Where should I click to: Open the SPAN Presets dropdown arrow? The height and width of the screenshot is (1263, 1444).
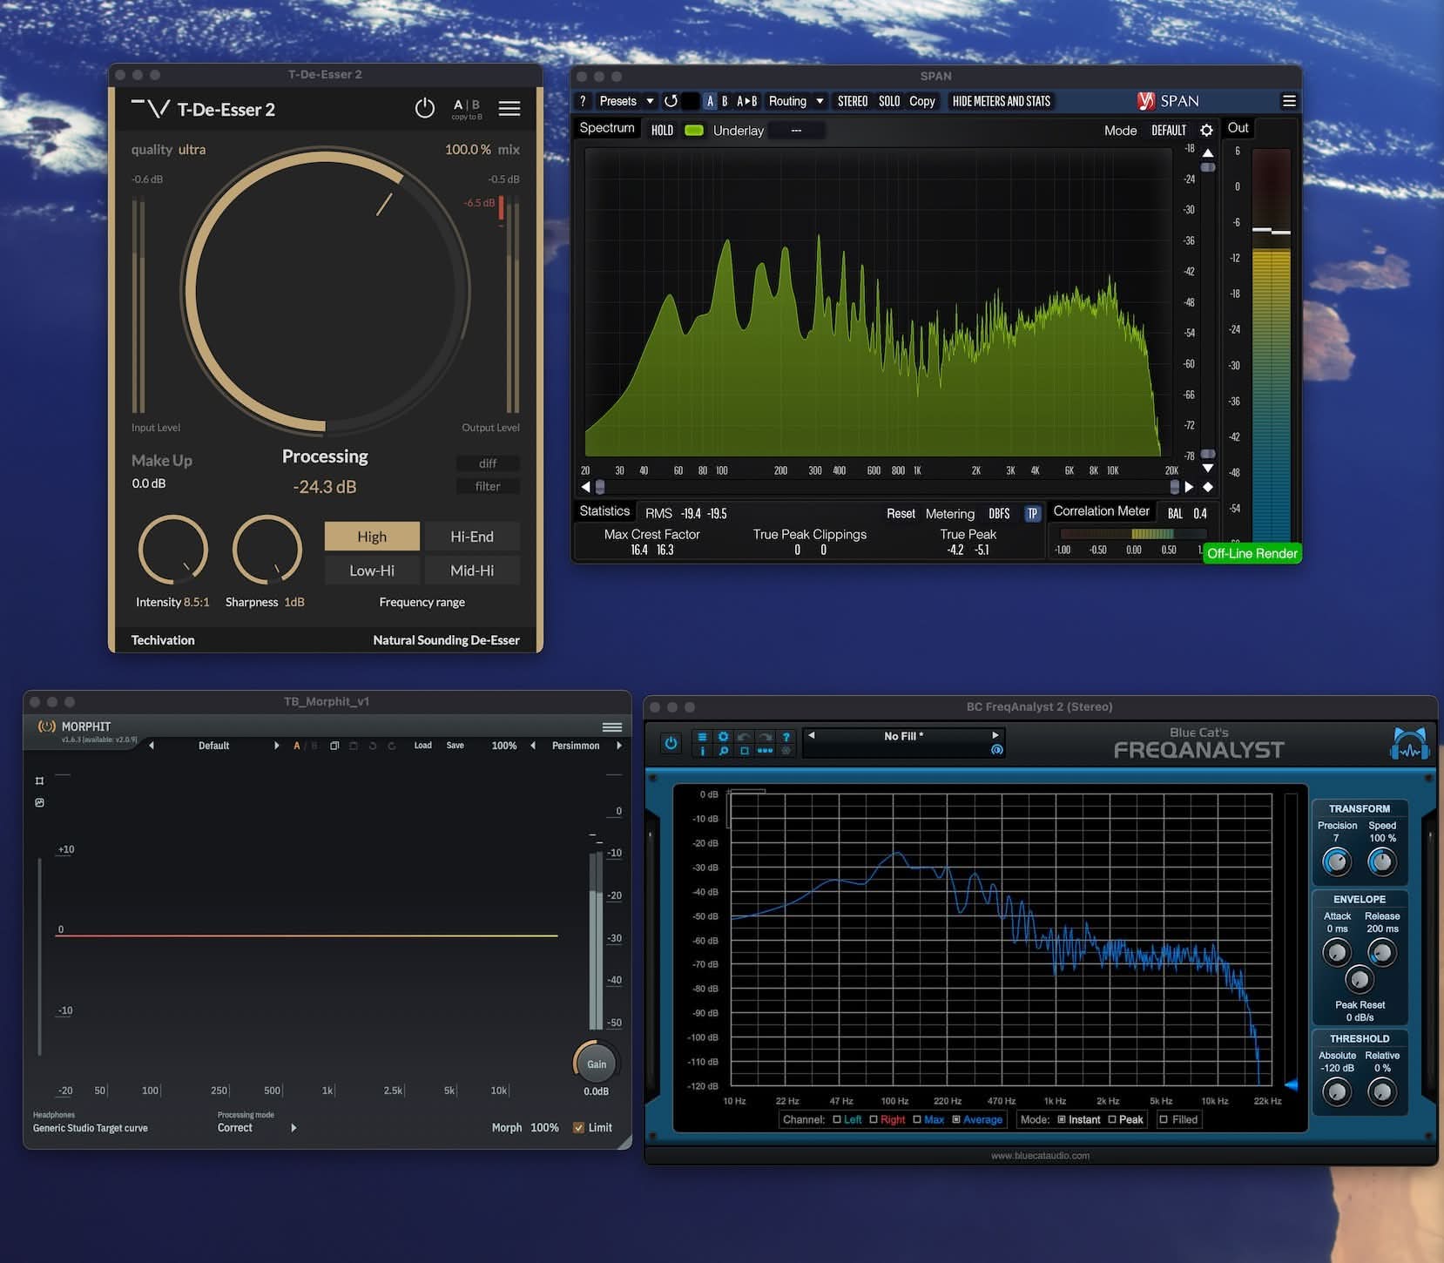point(650,101)
